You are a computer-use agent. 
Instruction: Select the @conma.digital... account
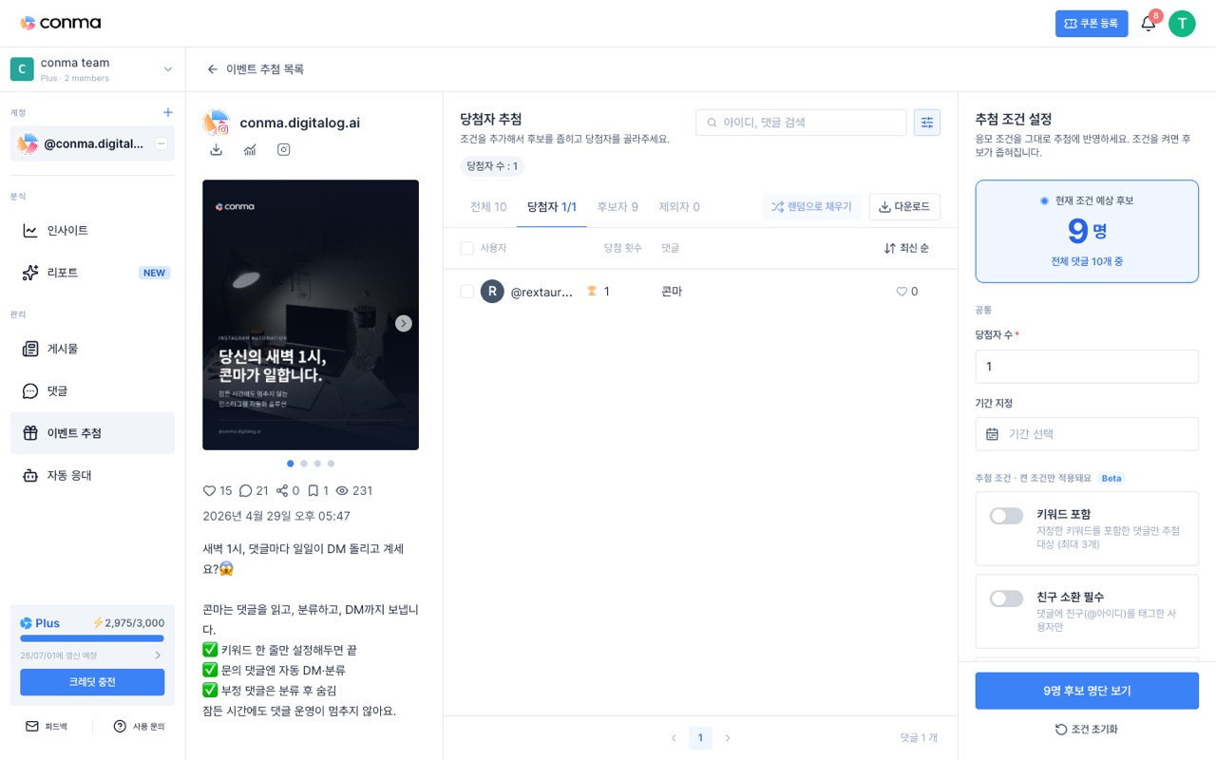92,143
